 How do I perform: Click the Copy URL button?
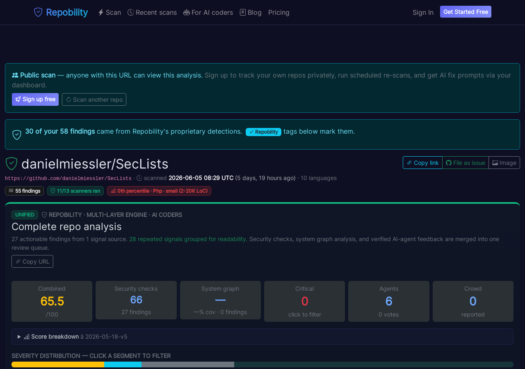[x=32, y=261]
